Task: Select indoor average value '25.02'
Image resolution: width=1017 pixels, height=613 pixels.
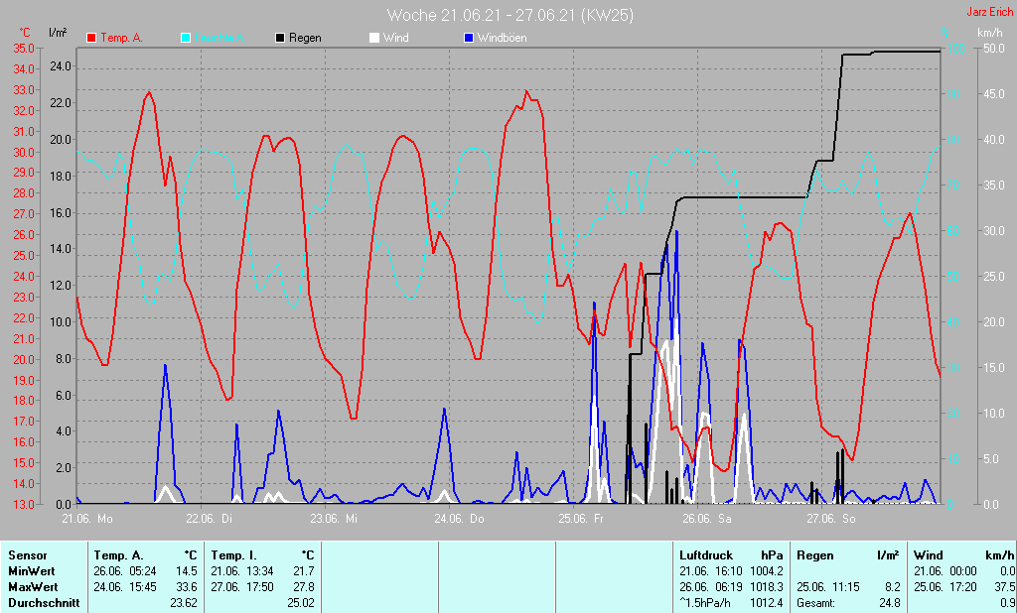Action: [x=300, y=603]
